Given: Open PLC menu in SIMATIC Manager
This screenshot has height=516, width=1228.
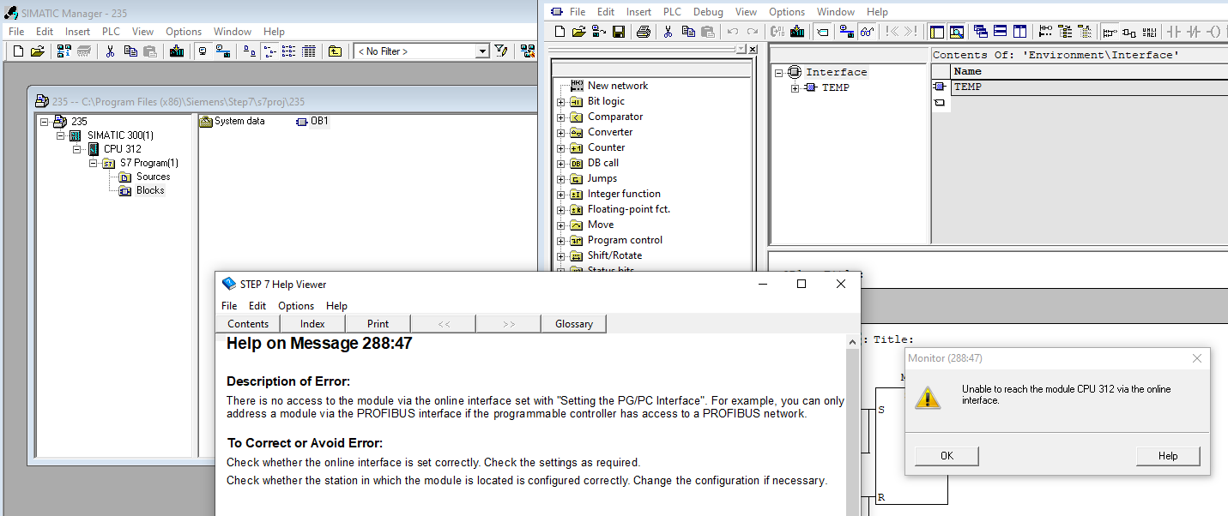Looking at the screenshot, I should 112,32.
